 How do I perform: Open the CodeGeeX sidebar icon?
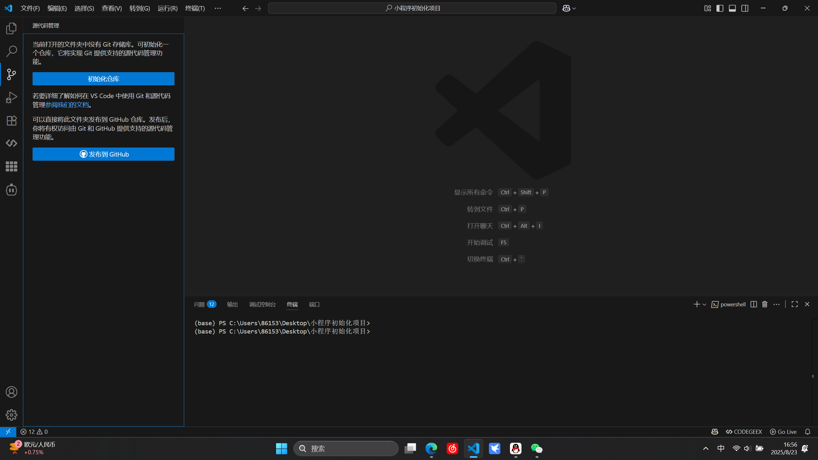click(x=12, y=143)
